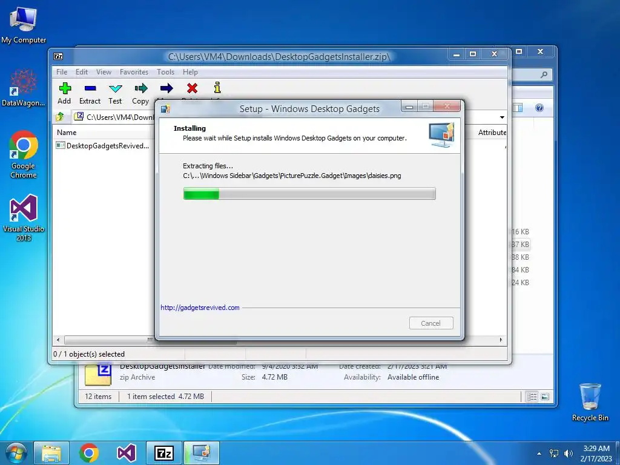Open File Explorer from taskbar
Image resolution: width=620 pixels, height=465 pixels.
tap(51, 453)
